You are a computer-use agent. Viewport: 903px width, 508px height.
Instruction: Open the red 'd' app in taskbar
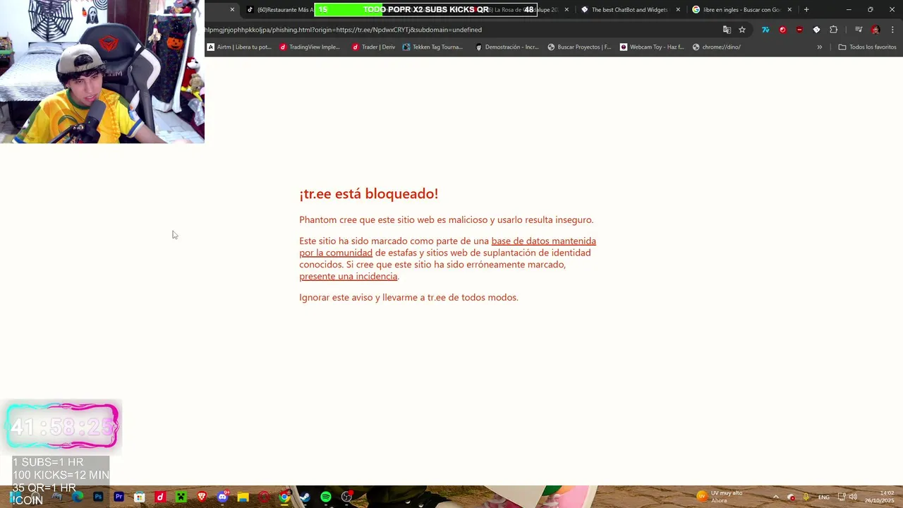pos(160,497)
